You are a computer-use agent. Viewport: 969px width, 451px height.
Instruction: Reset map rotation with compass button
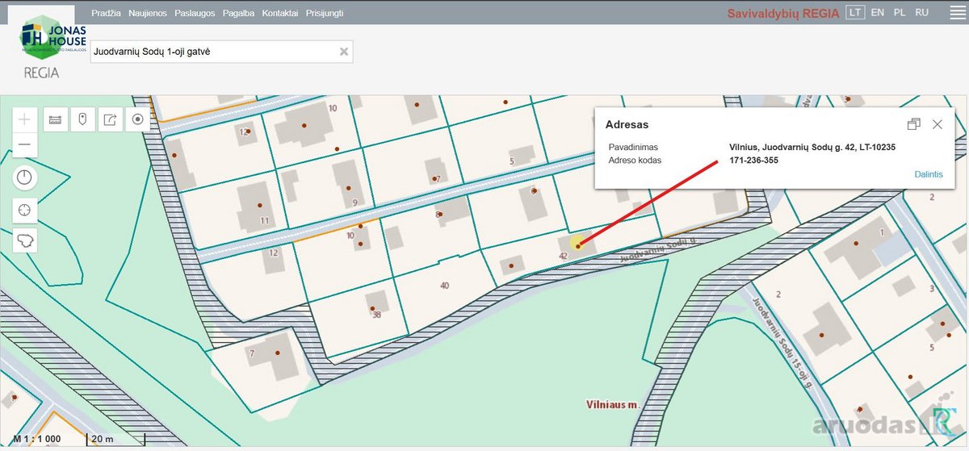(25, 178)
